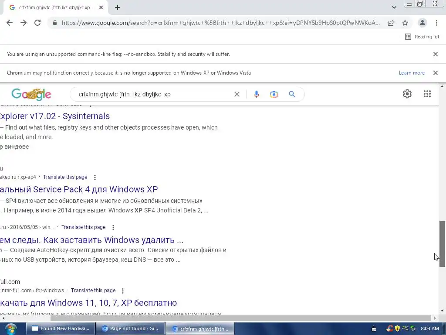Go back to the previous page

click(10, 23)
